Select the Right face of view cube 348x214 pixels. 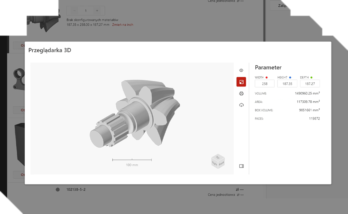pyautogui.click(x=214, y=163)
